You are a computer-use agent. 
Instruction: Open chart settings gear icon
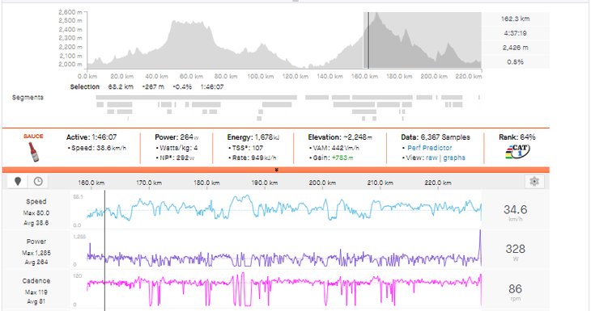click(x=534, y=182)
